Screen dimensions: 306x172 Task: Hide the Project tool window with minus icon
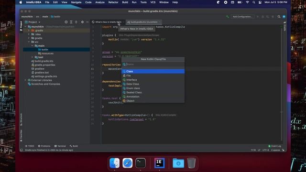[x=87, y=22]
